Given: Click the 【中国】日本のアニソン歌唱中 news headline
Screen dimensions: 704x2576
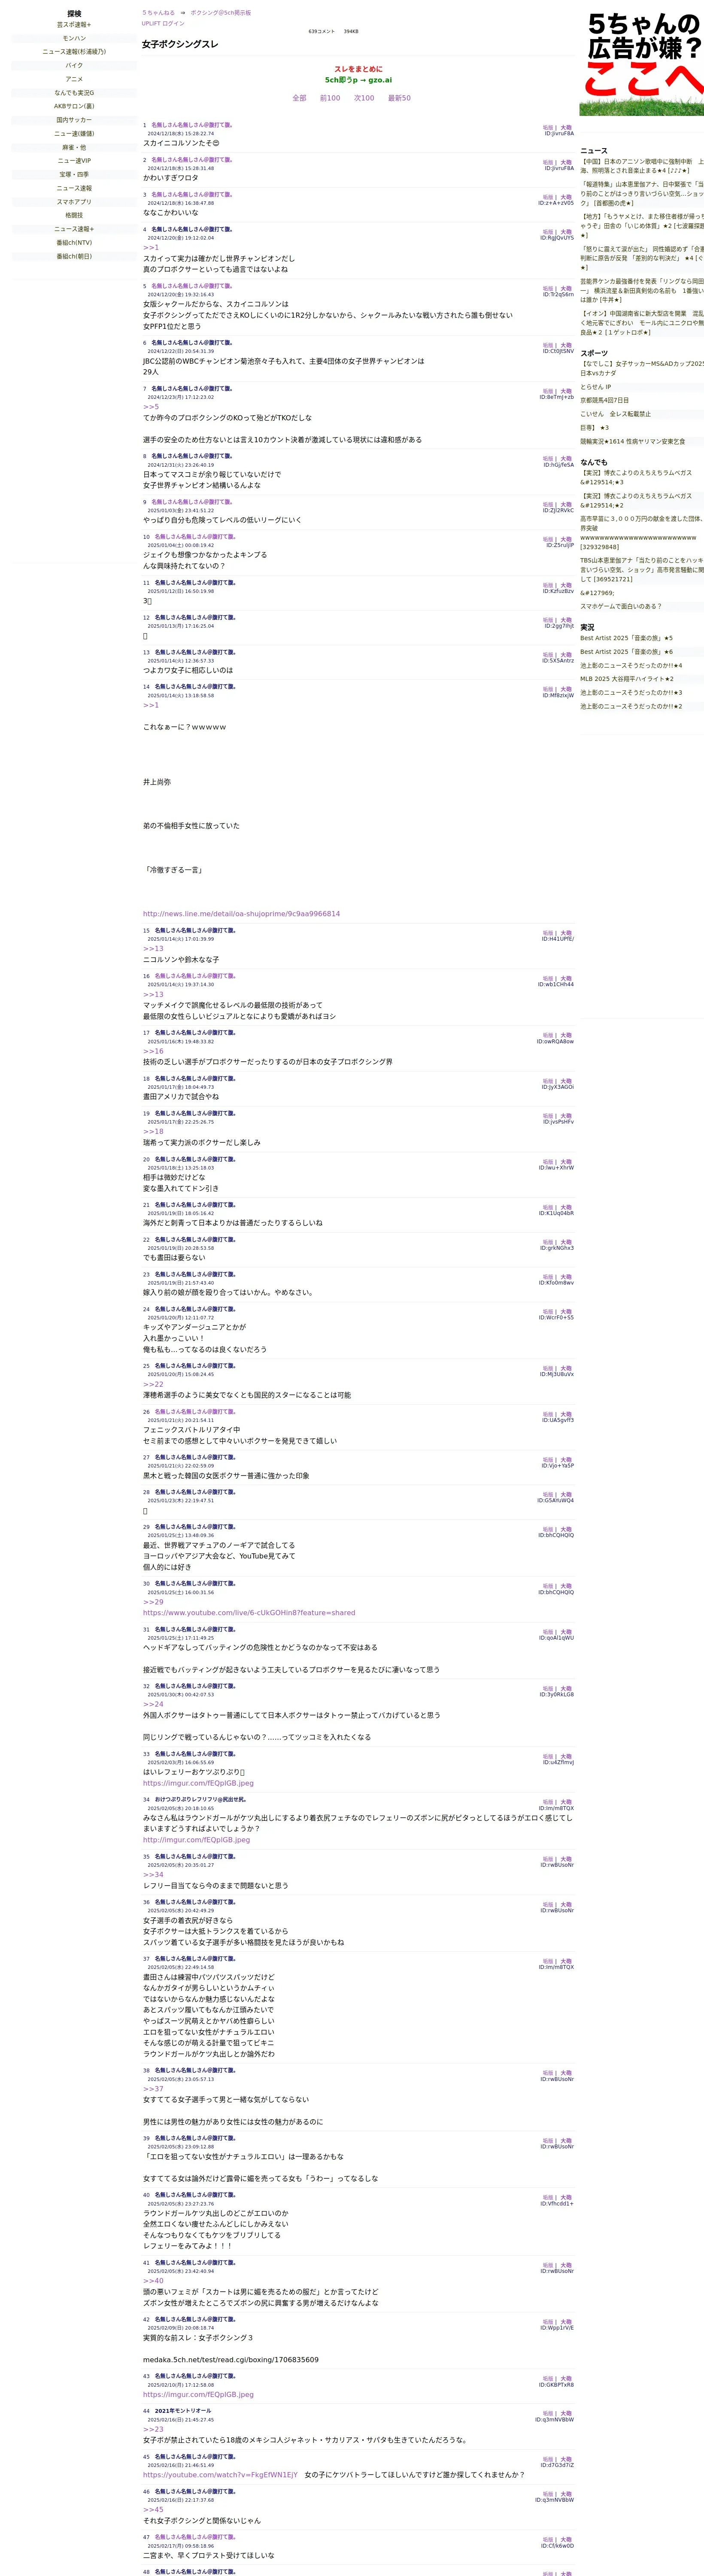Looking at the screenshot, I should pos(642,166).
